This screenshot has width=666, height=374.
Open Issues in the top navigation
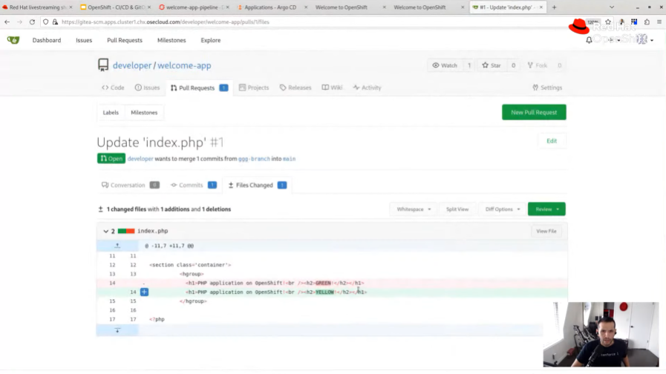(84, 40)
